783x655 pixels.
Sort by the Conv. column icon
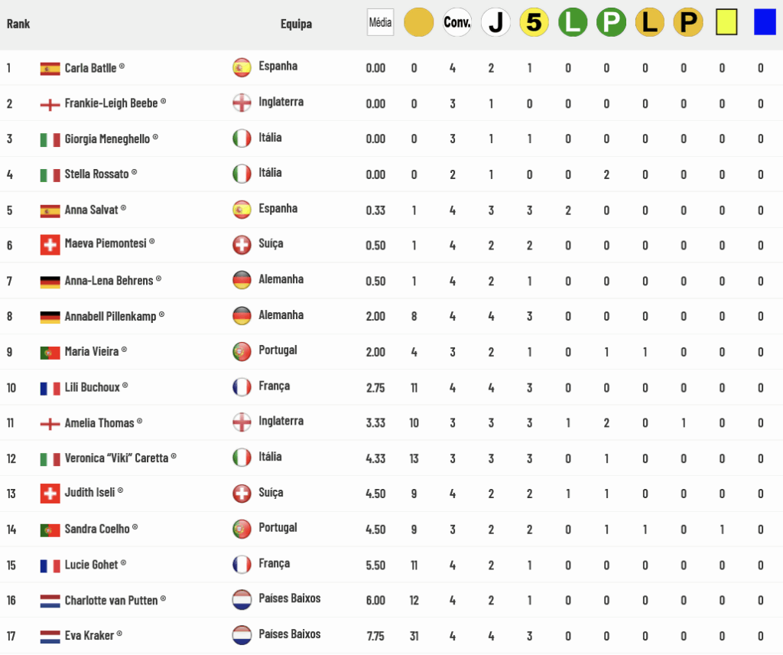pyautogui.click(x=457, y=22)
